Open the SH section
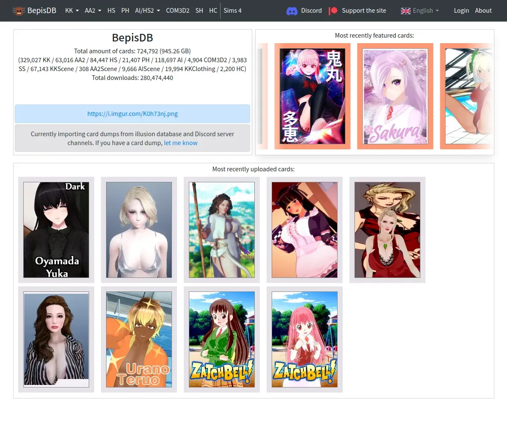 tap(199, 11)
